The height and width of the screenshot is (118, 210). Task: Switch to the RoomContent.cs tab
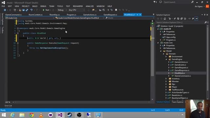tap(35, 14)
